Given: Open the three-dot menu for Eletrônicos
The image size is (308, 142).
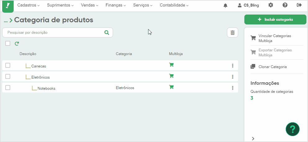Looking at the screenshot, I should [x=233, y=77].
